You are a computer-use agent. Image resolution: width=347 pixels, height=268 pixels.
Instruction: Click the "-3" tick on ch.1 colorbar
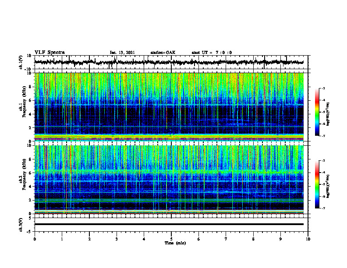[323, 88]
